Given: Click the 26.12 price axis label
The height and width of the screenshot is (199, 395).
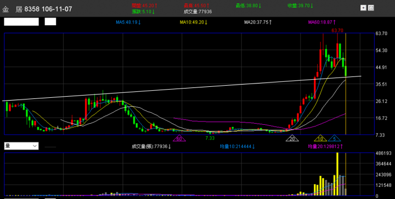Looking at the screenshot, I should click(x=381, y=101).
